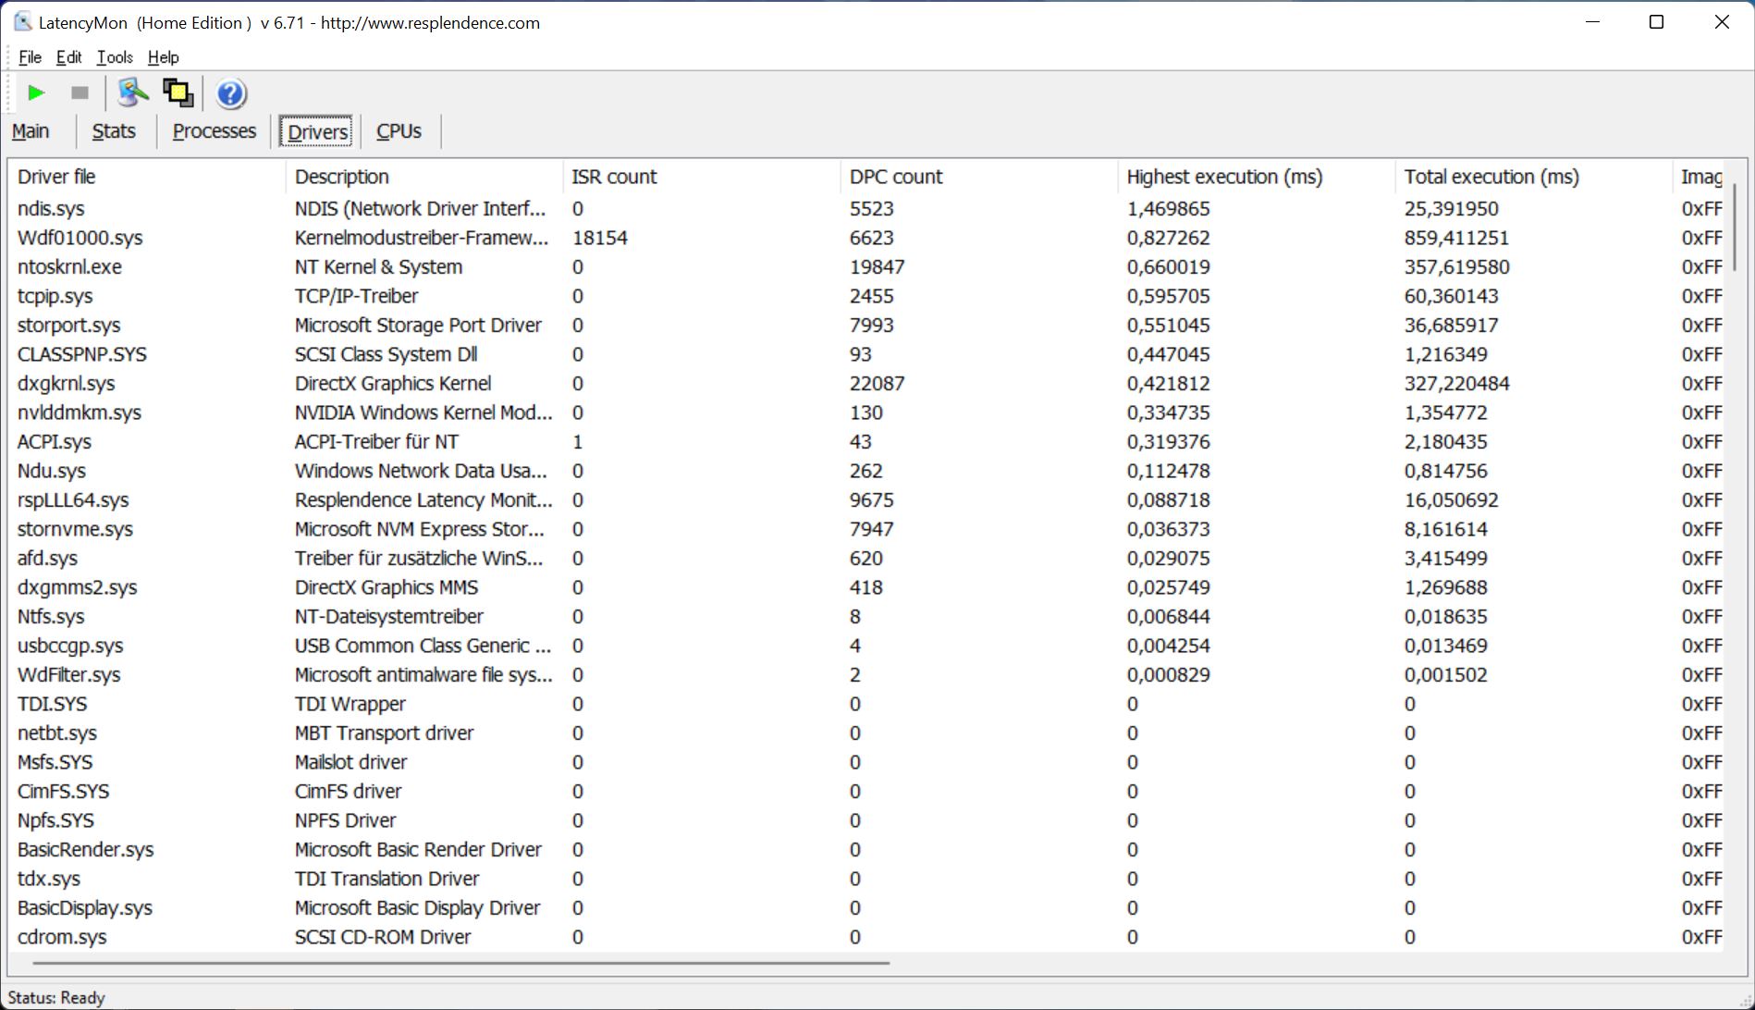Click the gray stop monitoring button
1755x1010 pixels.
tap(80, 92)
